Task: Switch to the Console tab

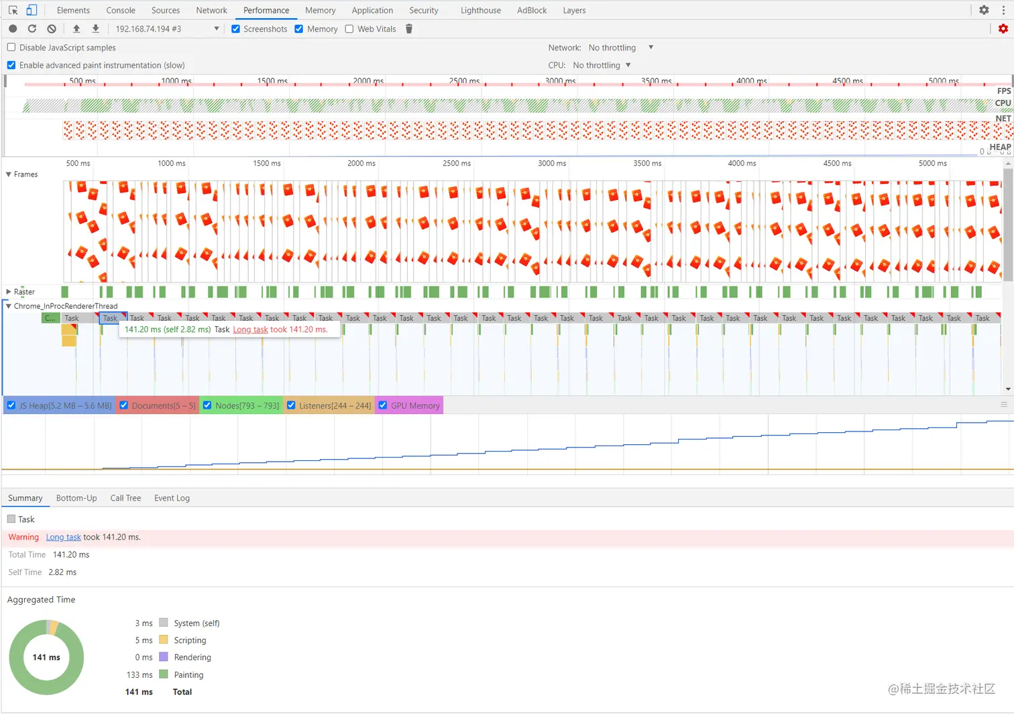Action: tap(121, 10)
